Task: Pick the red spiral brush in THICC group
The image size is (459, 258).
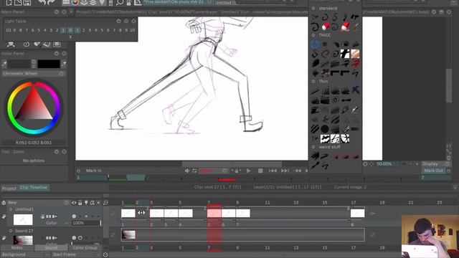Action: click(325, 54)
